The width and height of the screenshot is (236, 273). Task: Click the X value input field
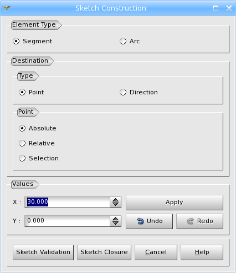point(67,202)
